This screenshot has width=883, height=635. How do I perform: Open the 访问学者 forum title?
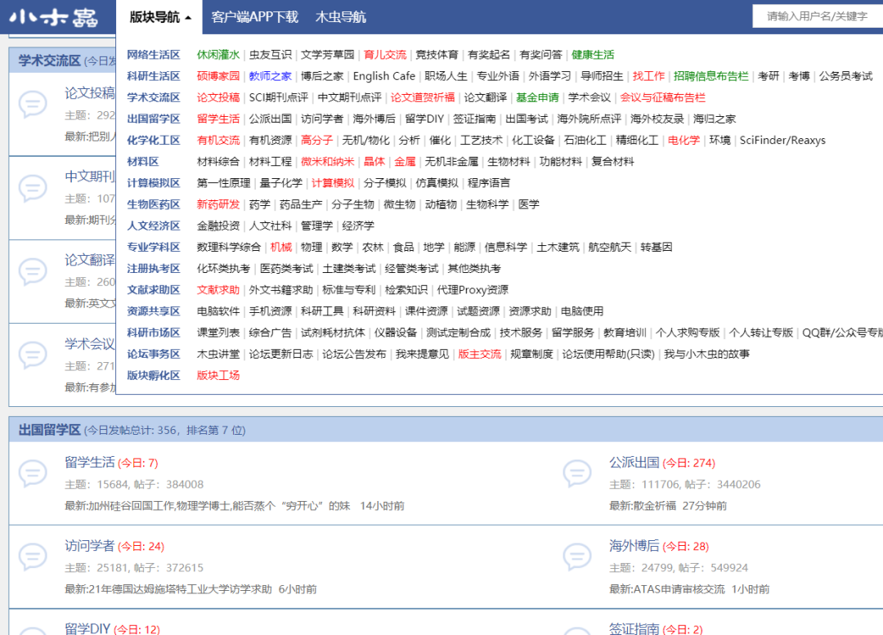click(x=90, y=546)
